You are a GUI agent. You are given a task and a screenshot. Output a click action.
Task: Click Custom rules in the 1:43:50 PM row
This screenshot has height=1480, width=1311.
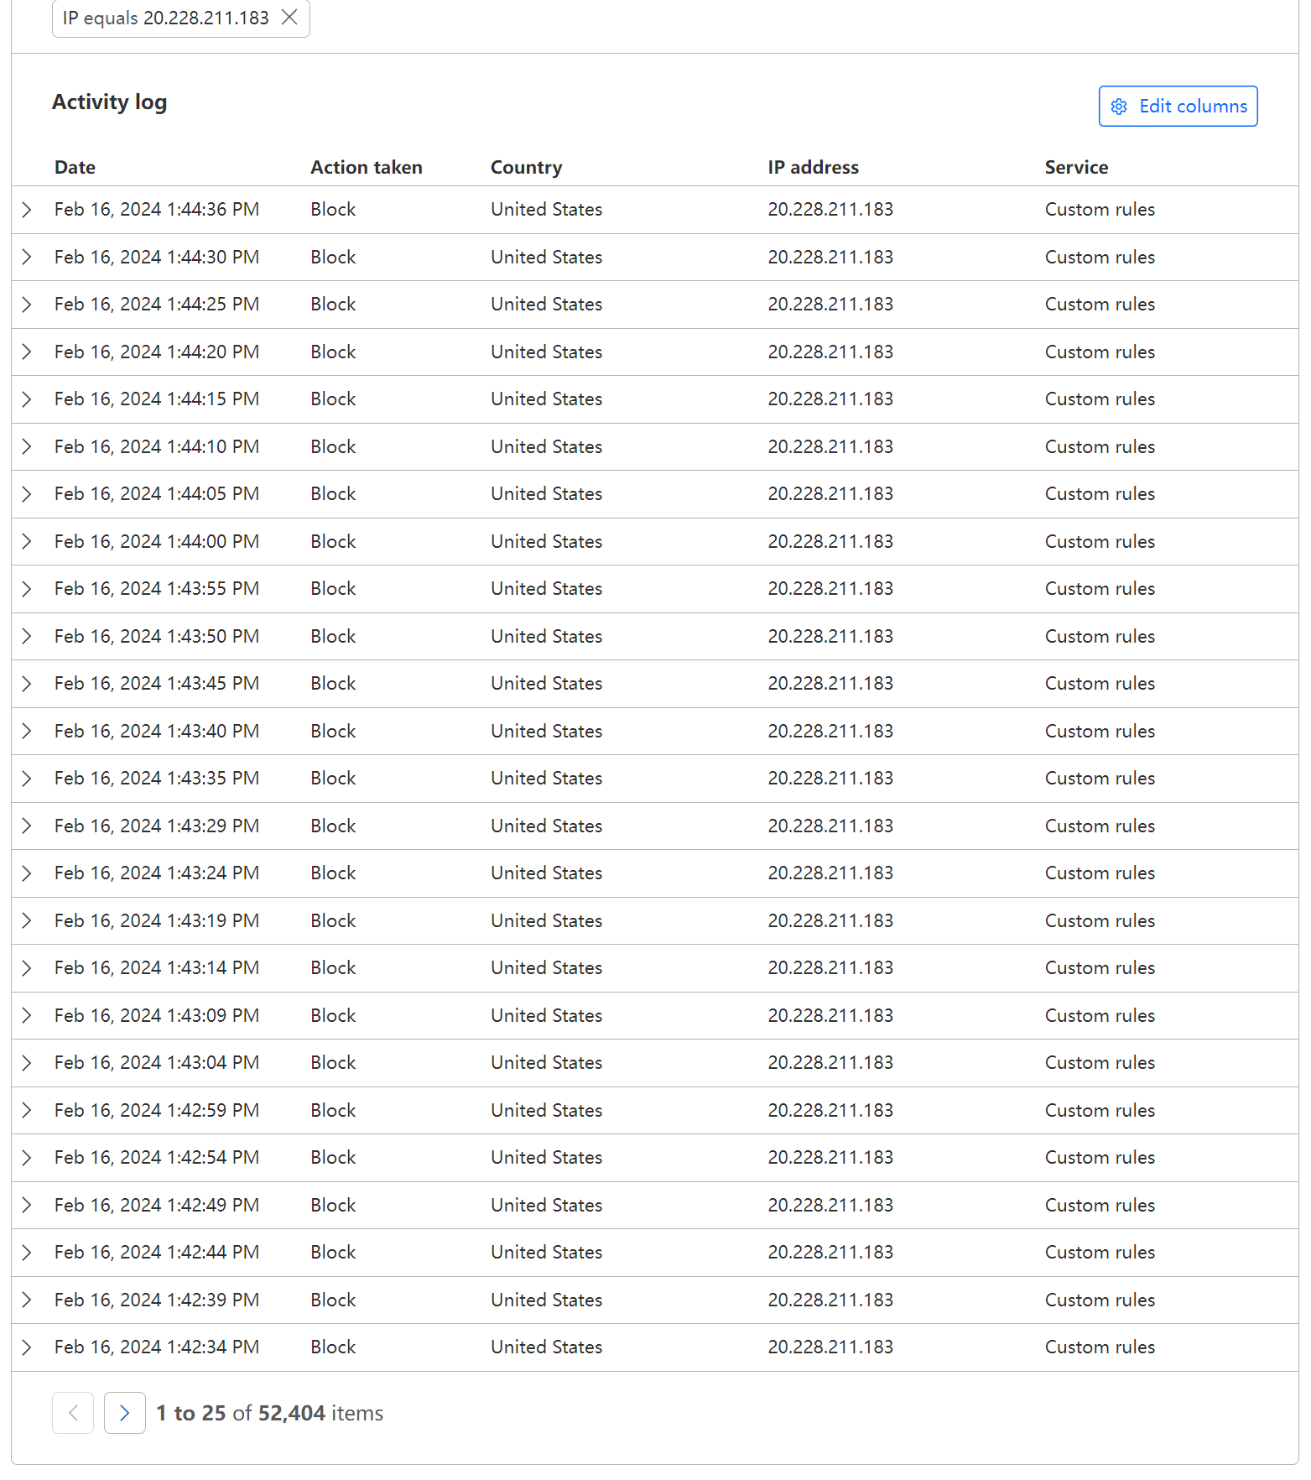pyautogui.click(x=1099, y=636)
